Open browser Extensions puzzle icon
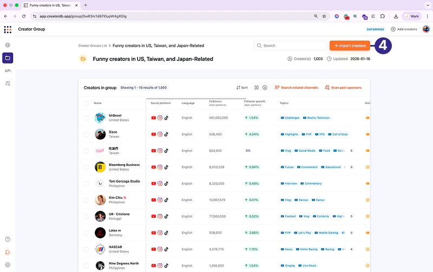 point(383,16)
